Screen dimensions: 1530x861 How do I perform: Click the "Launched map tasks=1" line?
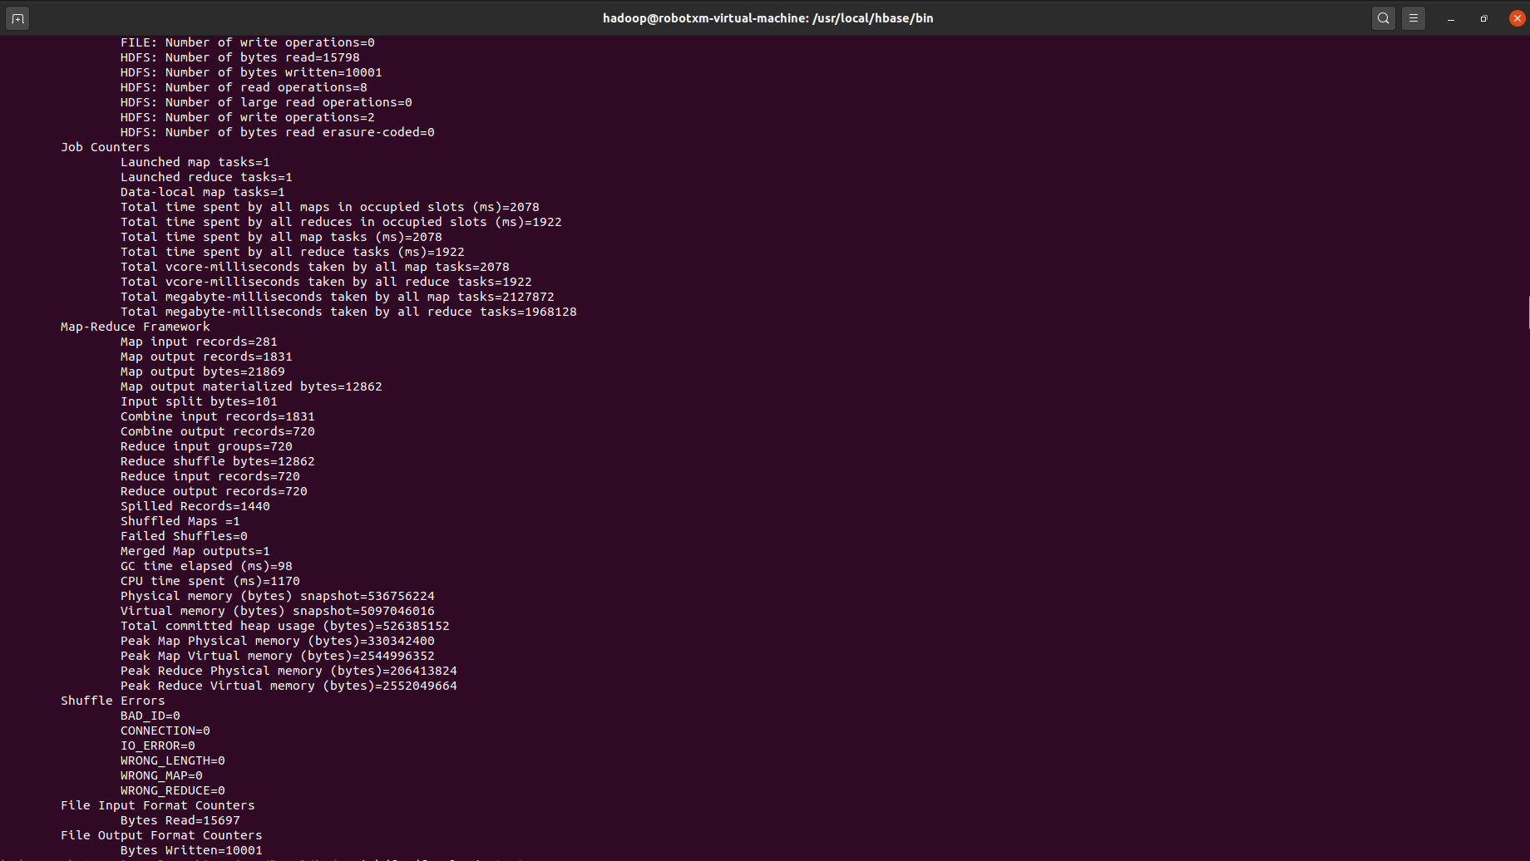coord(195,162)
